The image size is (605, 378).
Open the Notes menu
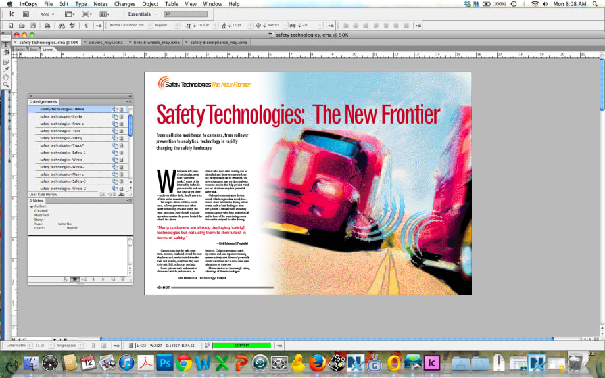point(101,4)
